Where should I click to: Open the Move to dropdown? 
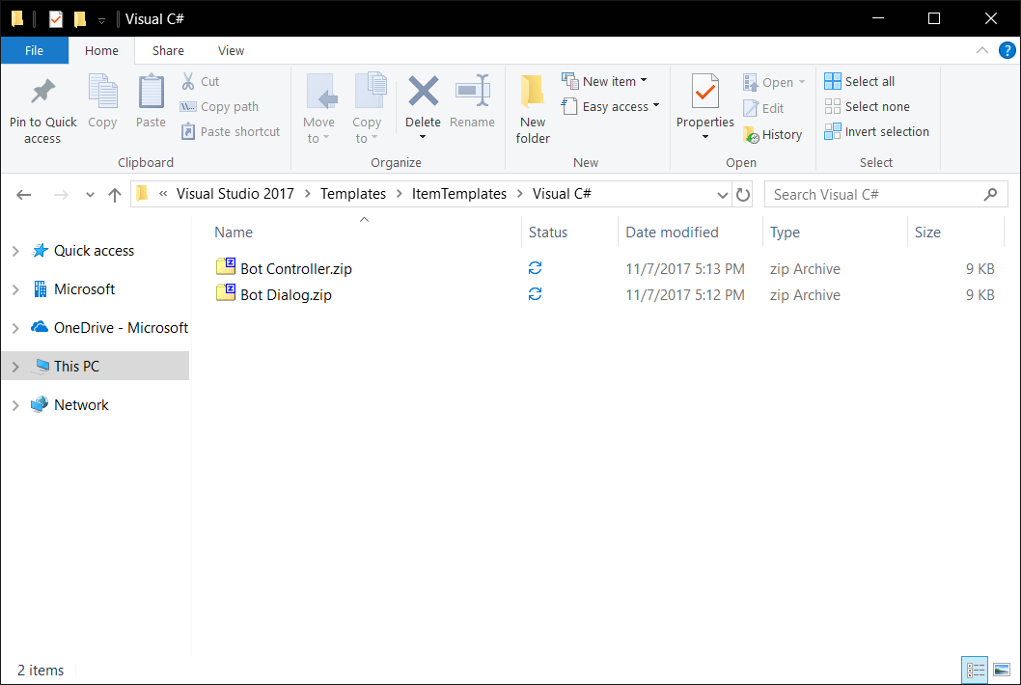319,109
